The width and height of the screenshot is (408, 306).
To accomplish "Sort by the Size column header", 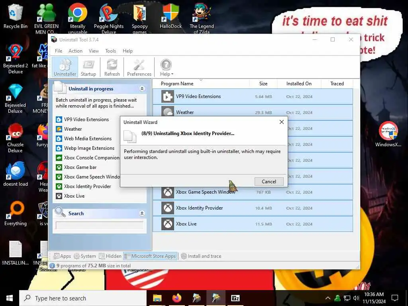I will coord(263,84).
